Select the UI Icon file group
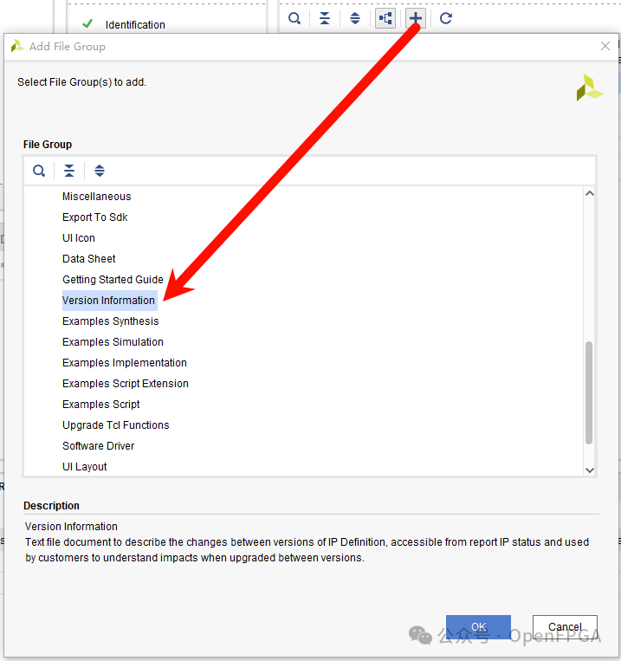Image resolution: width=621 pixels, height=661 pixels. pos(79,238)
